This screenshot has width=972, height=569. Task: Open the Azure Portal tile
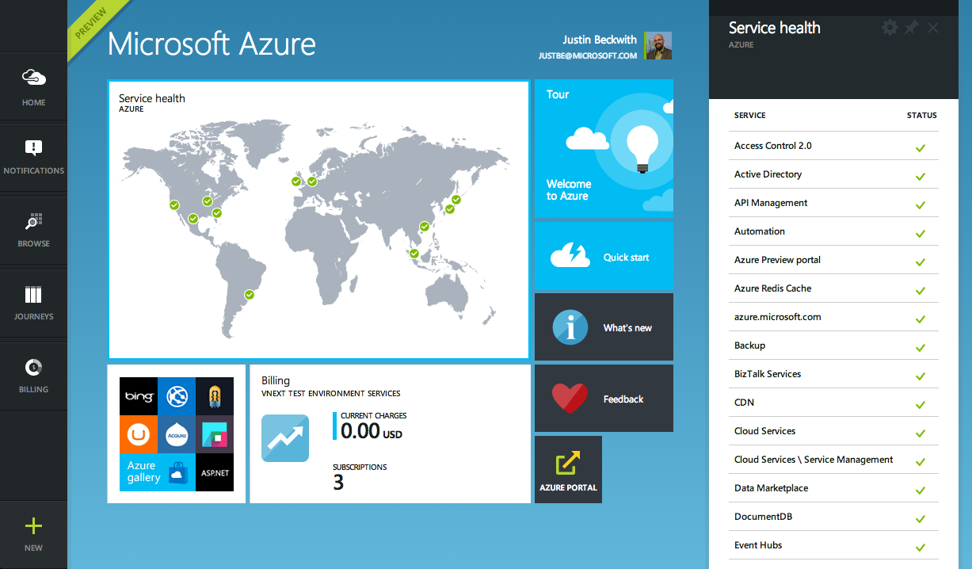tap(568, 469)
